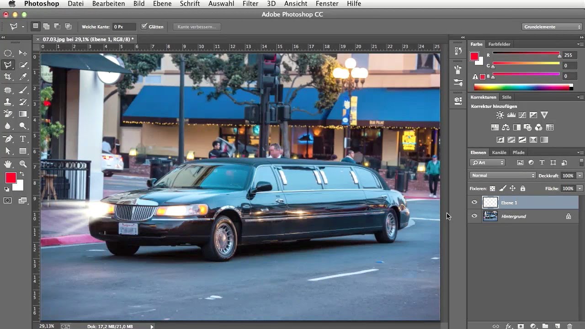Viewport: 585px width, 329px height.
Task: Open the Art layer filter dropdown
Action: 487,163
